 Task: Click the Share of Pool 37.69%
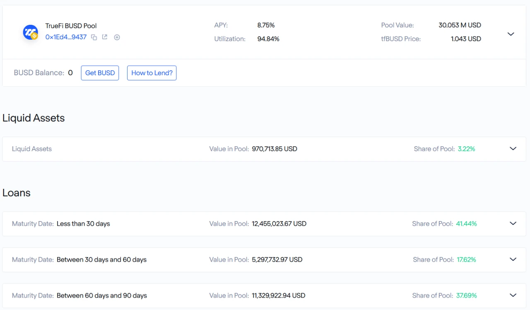coord(466,296)
